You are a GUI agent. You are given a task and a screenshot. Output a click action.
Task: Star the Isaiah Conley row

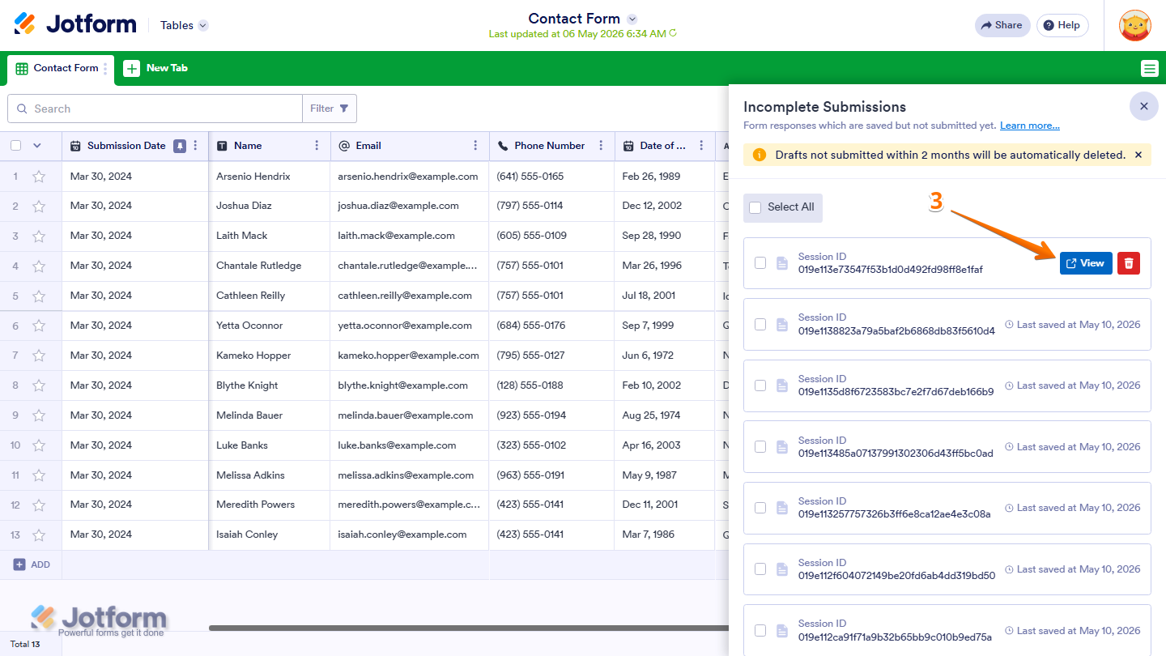click(38, 535)
